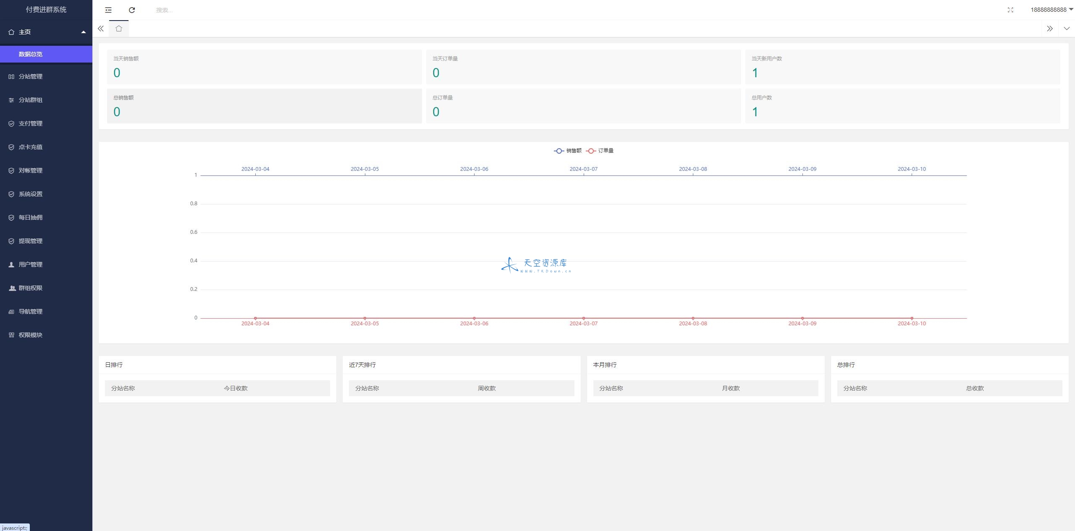Click the 日排行 panel title
Viewport: 1075px width, 531px height.
114,365
